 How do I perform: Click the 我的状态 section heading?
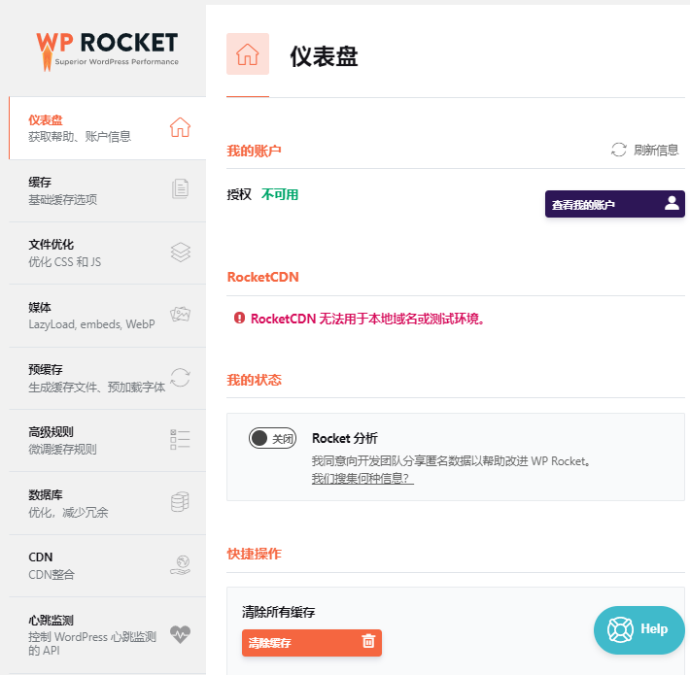pos(254,380)
